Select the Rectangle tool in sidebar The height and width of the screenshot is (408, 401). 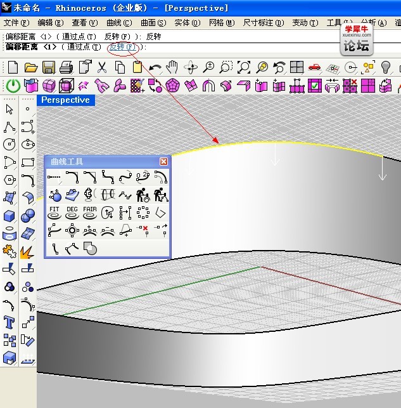28,162
